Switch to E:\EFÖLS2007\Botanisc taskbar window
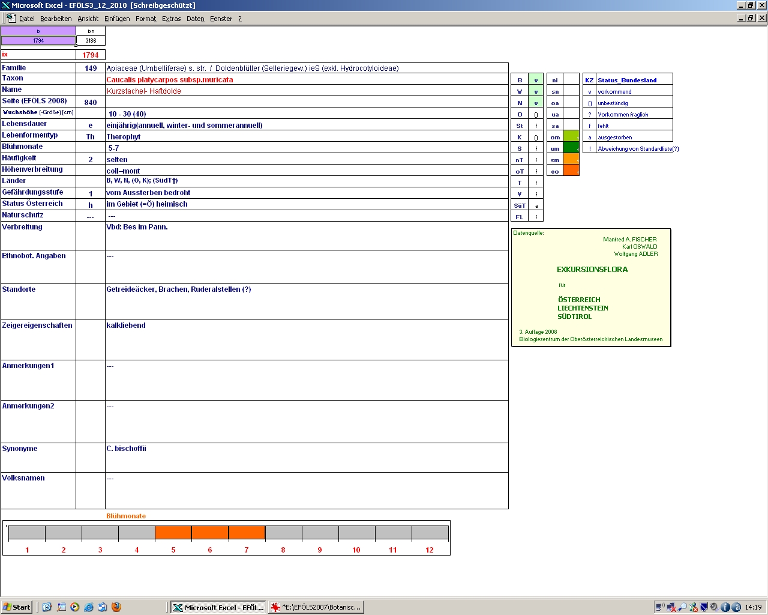The width and height of the screenshot is (768, 615). [x=316, y=607]
